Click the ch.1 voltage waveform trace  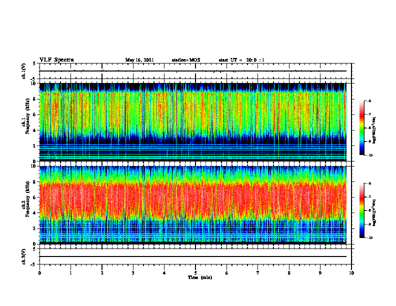(x=193, y=71)
